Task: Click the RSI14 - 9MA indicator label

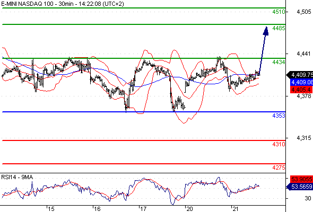Action: click(17, 177)
